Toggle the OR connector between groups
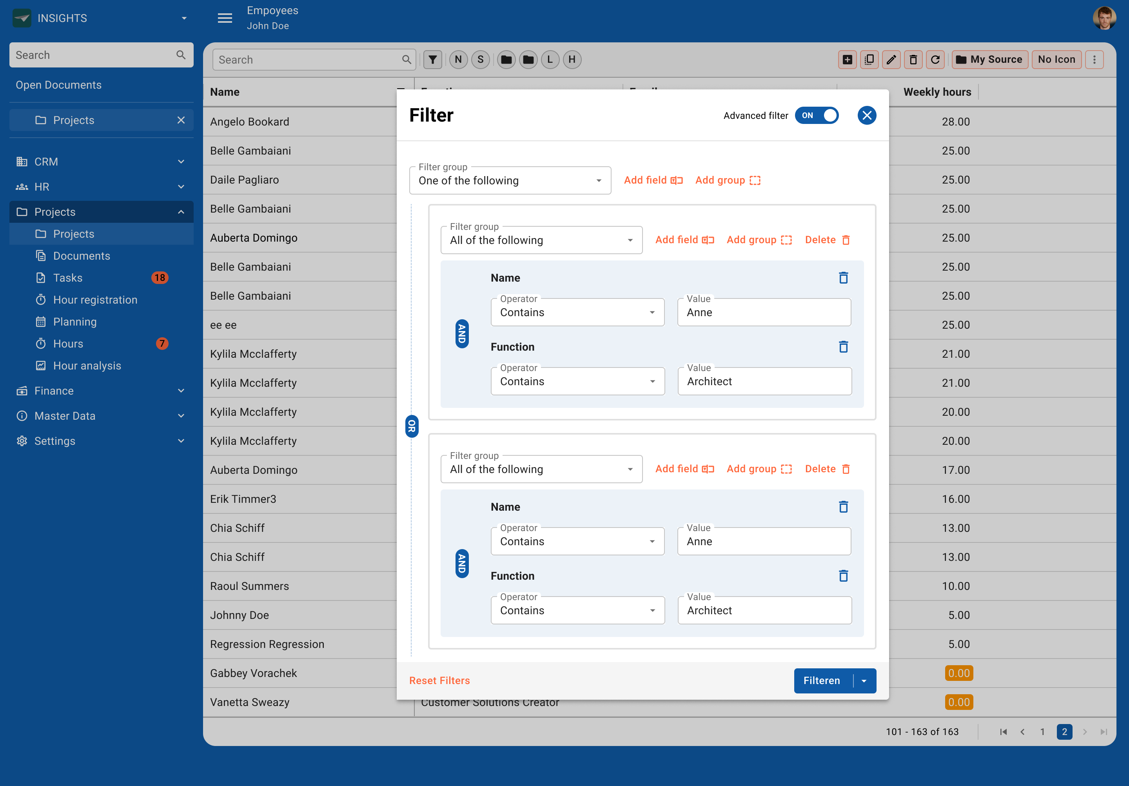 click(x=412, y=426)
